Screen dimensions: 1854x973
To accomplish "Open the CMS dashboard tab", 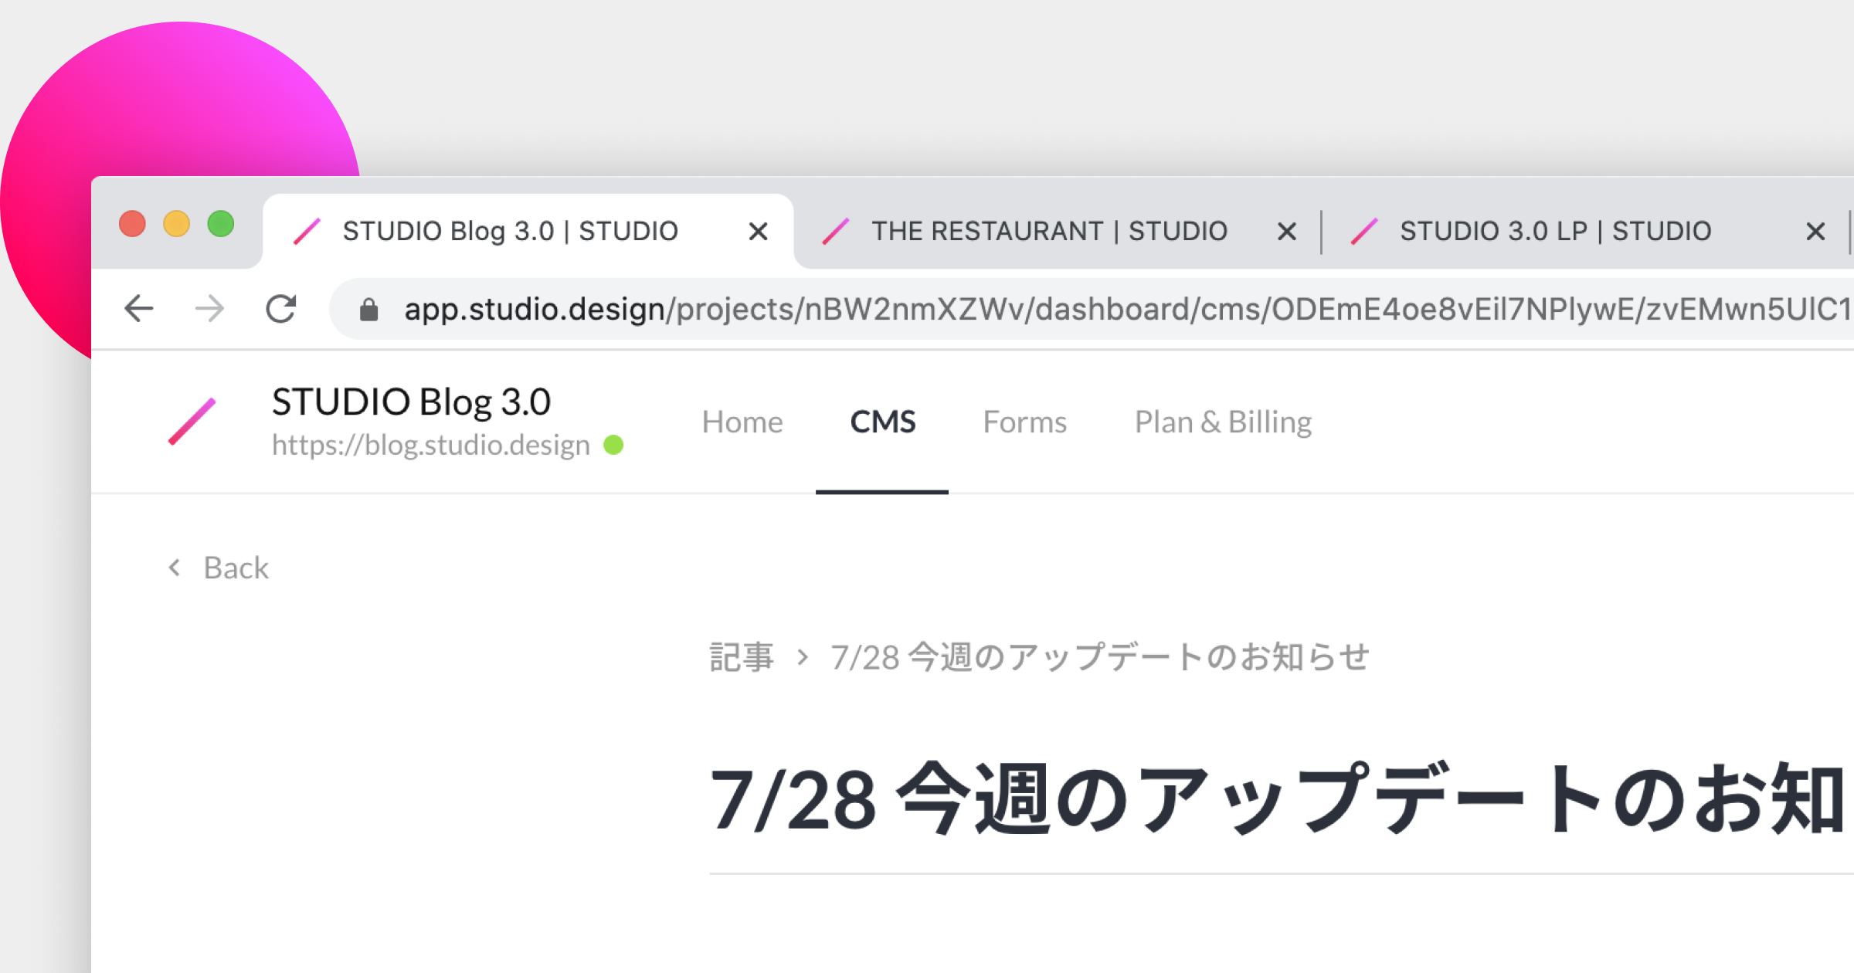I will (882, 422).
